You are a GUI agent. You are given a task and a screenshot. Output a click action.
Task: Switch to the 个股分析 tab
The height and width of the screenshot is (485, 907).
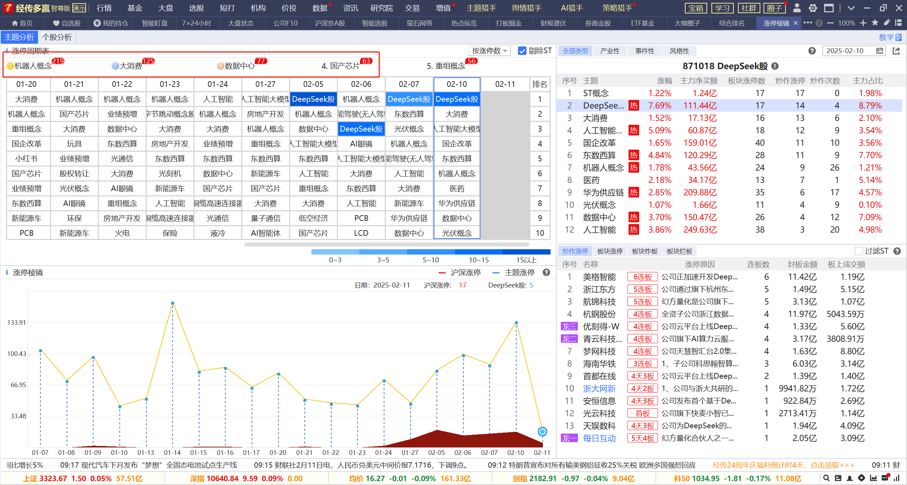pyautogui.click(x=57, y=37)
